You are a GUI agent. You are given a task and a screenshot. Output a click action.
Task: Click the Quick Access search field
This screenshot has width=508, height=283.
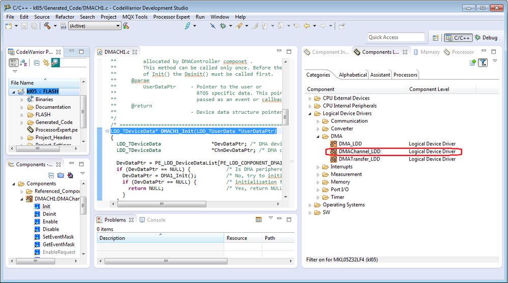[396, 37]
